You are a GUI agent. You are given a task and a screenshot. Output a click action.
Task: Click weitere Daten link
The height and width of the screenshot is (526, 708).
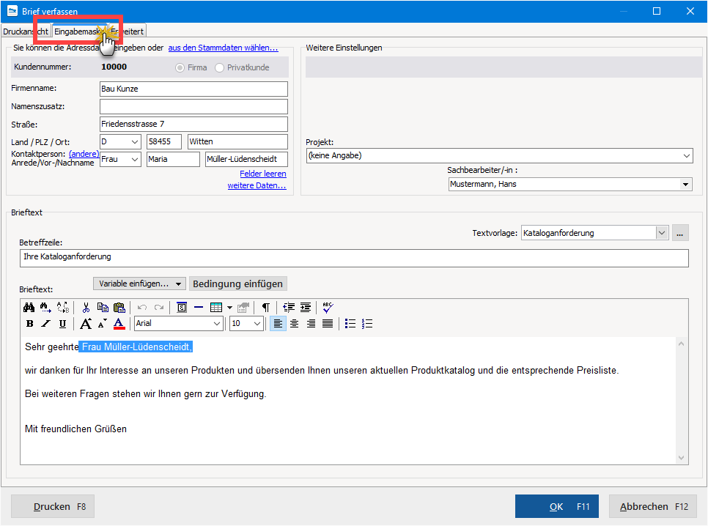(257, 185)
